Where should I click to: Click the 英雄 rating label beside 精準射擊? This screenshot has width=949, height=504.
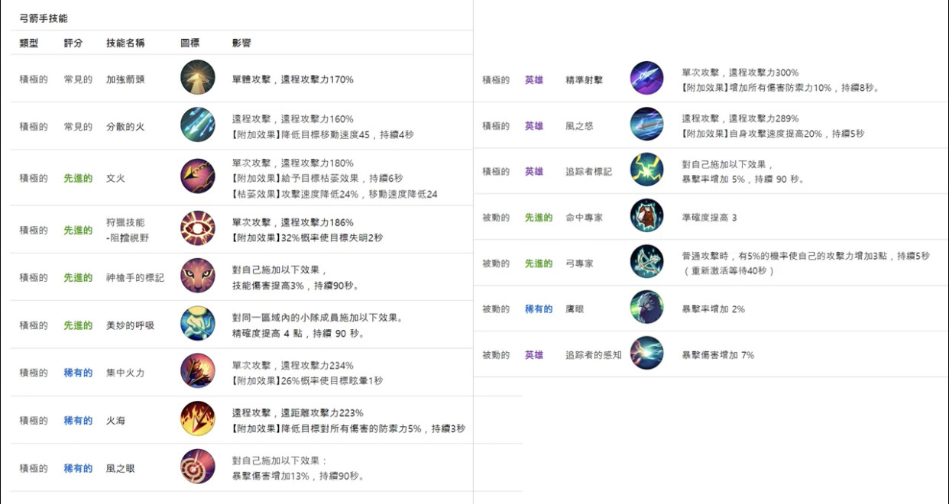tap(534, 79)
